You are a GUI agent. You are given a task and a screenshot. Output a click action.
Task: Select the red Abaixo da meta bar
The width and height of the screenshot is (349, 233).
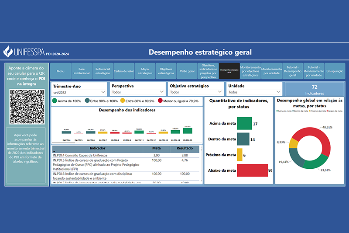[253, 170]
